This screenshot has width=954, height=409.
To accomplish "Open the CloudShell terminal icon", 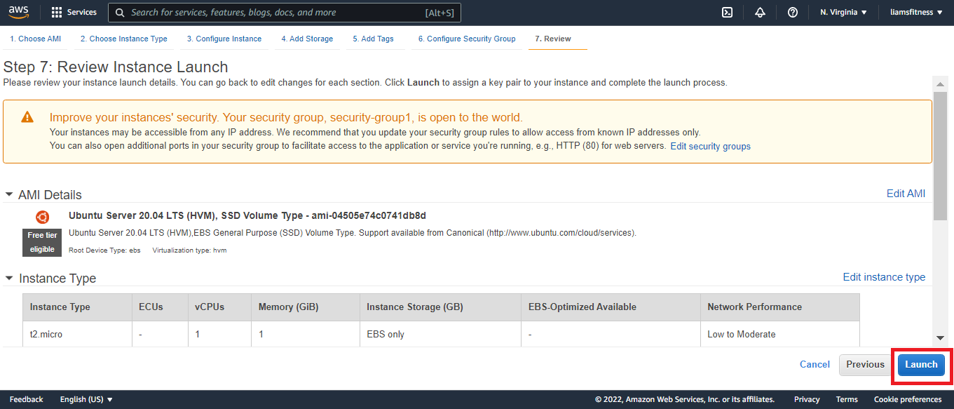I will point(727,13).
